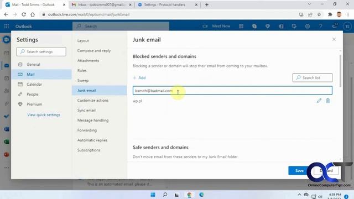Save the junk email changes
Viewport: 354px width, 199px height.
[299, 171]
